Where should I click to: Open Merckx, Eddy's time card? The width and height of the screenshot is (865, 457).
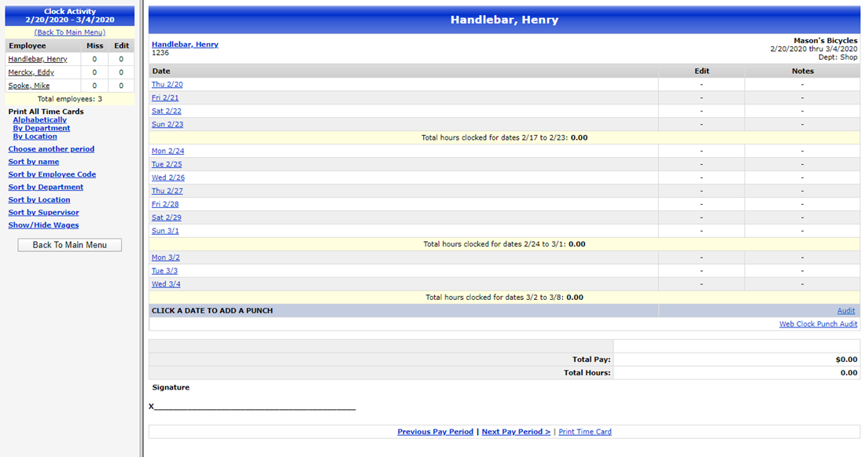(x=31, y=71)
